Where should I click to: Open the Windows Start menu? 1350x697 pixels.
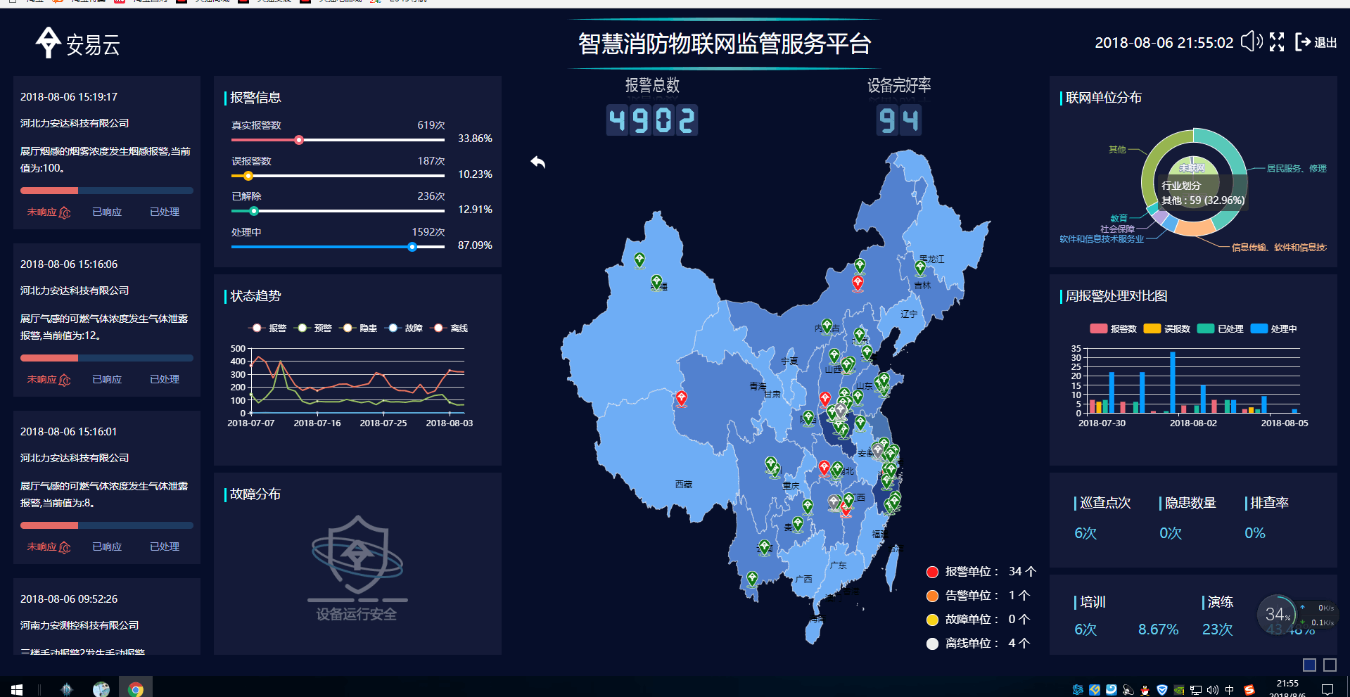17,689
